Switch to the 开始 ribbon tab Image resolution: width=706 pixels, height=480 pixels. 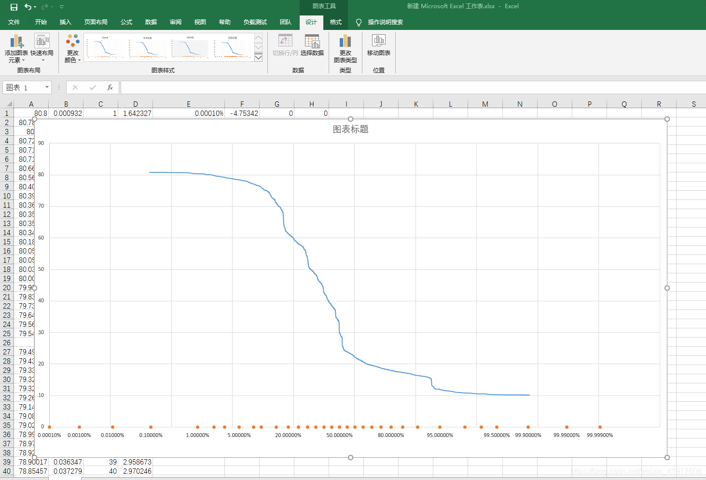click(x=41, y=22)
